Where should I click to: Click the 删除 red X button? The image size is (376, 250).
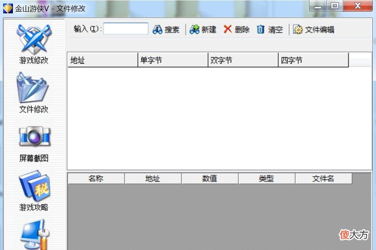(x=236, y=30)
